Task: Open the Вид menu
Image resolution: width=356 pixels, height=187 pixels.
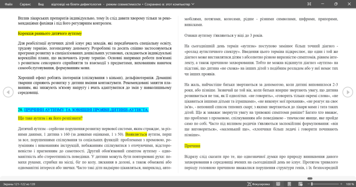Action: [x=41, y=4]
